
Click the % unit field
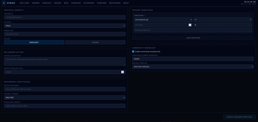[222, 25]
